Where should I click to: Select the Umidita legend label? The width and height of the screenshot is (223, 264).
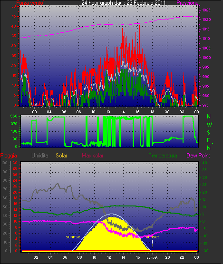pos(40,156)
